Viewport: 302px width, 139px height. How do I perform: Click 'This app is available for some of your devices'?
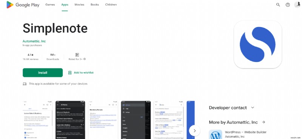(x=58, y=84)
